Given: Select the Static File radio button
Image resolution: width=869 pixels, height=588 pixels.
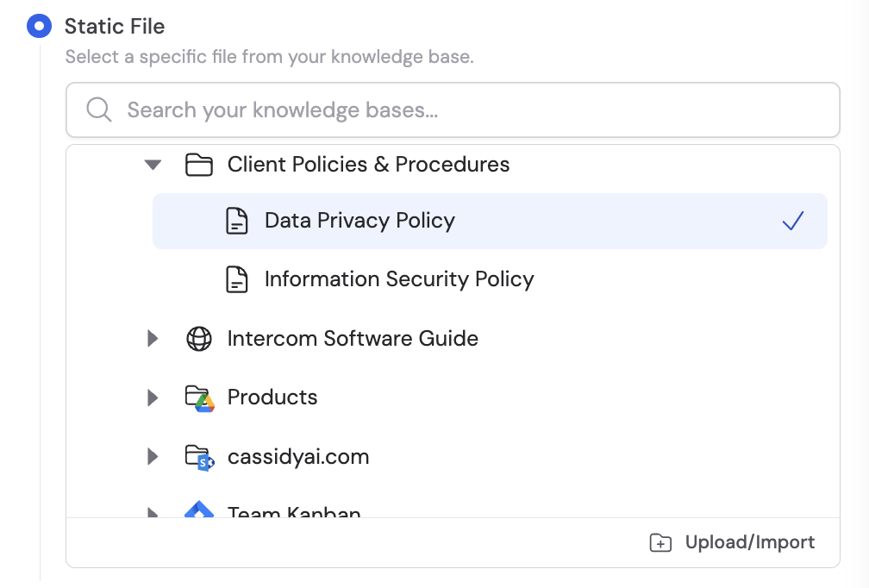Looking at the screenshot, I should [39, 26].
